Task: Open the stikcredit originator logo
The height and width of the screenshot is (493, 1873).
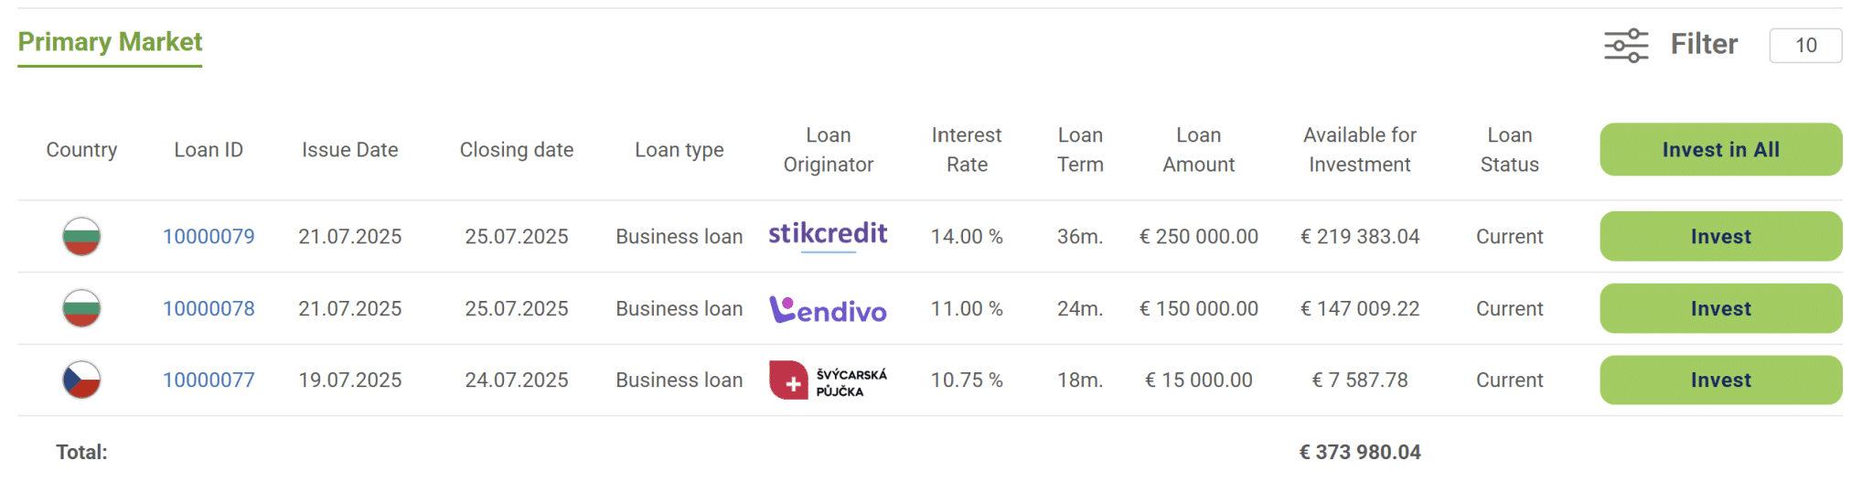Action: [x=828, y=235]
